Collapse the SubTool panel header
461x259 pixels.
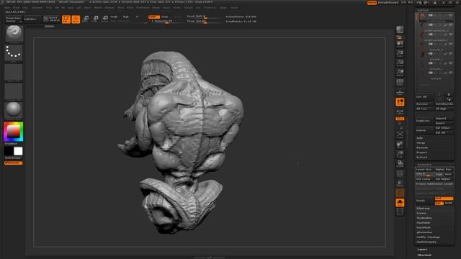(x=423, y=10)
